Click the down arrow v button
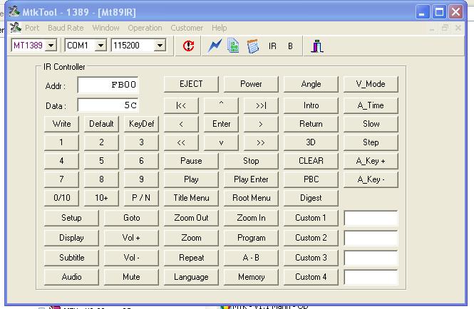Screen dimensions: 474x309 [x=221, y=142]
